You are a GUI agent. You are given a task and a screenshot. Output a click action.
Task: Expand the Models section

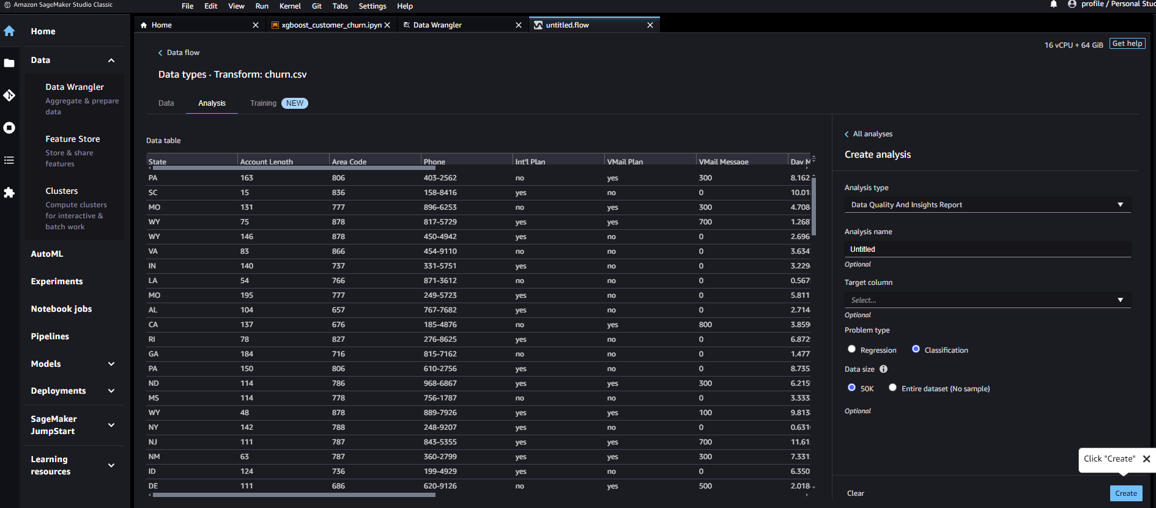coord(111,364)
